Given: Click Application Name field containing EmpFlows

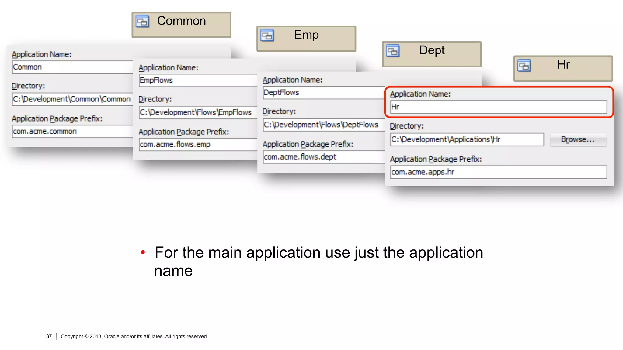Looking at the screenshot, I should (x=198, y=81).
